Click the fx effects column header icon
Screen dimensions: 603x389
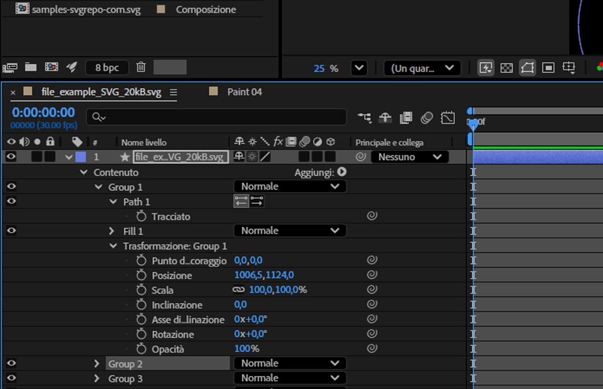point(278,142)
